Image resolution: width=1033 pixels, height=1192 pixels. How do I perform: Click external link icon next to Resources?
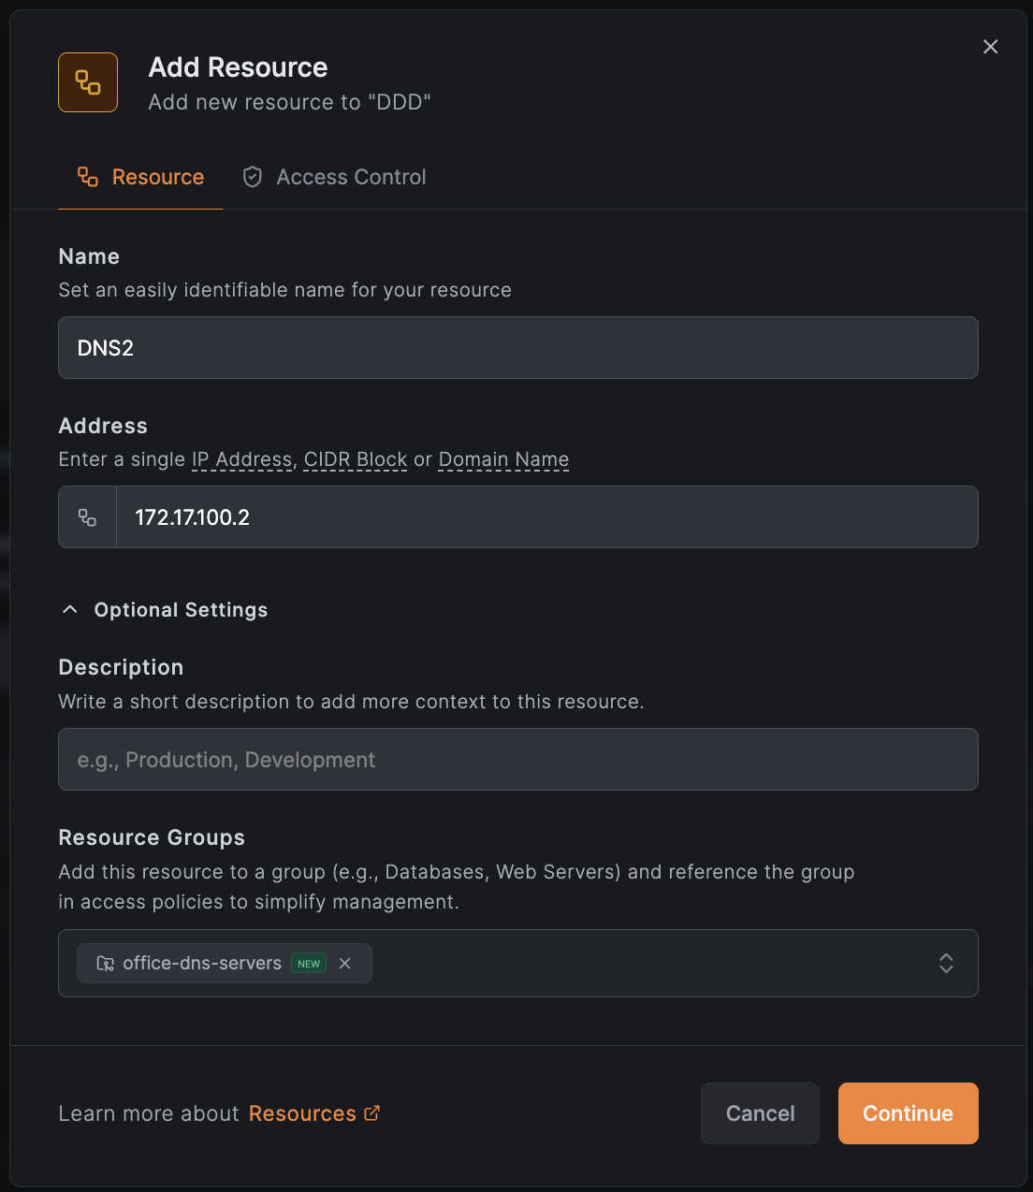click(x=372, y=1112)
